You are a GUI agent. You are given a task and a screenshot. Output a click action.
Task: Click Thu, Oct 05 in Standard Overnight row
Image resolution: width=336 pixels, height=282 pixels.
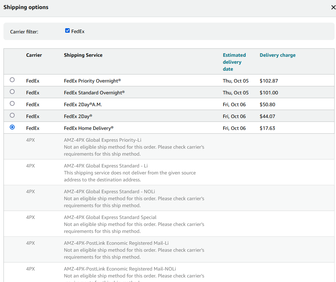point(236,93)
